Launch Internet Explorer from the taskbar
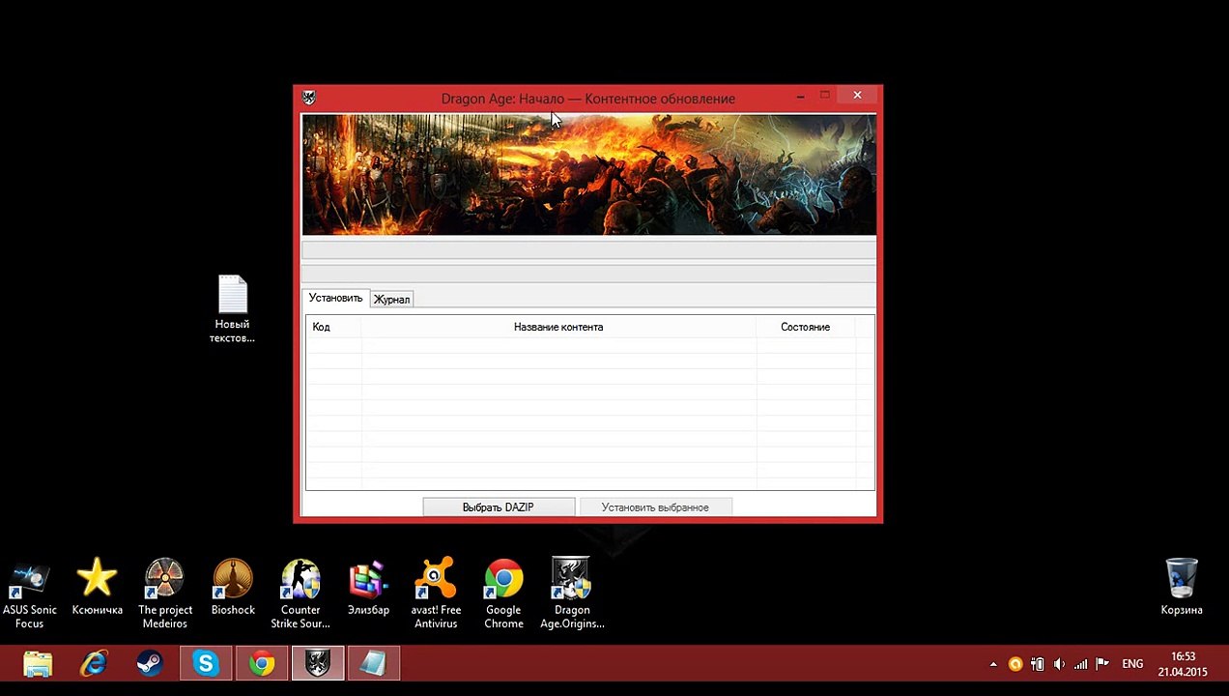 click(x=94, y=664)
